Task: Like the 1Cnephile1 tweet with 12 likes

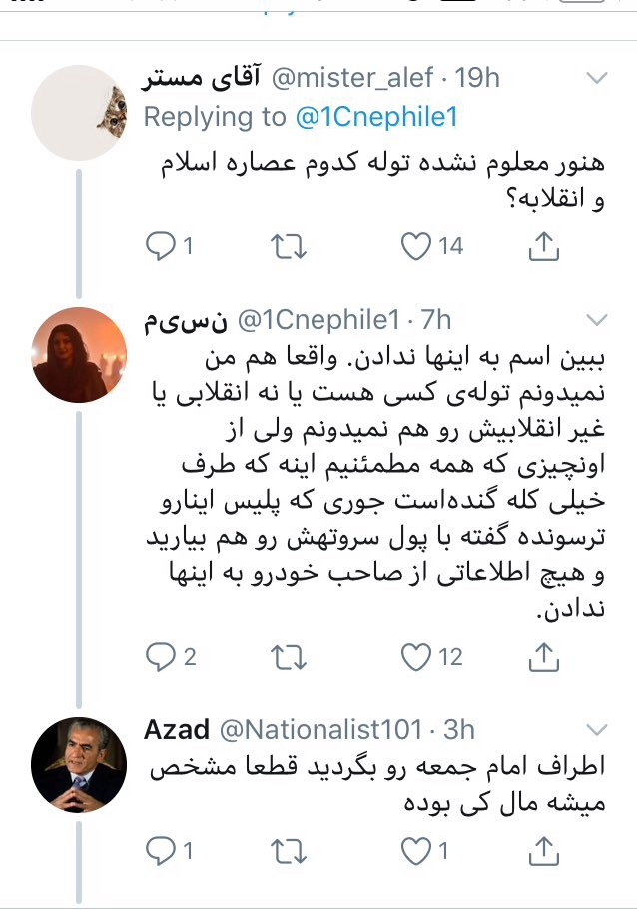Action: pos(415,656)
